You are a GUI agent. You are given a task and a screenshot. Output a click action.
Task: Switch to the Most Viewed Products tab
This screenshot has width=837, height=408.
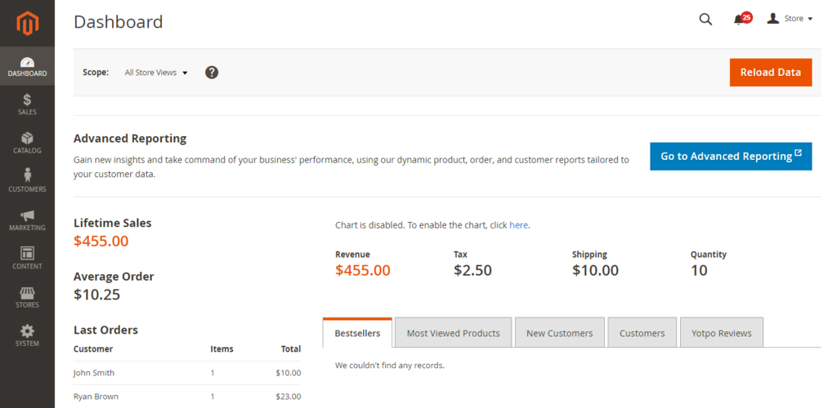pyautogui.click(x=453, y=333)
